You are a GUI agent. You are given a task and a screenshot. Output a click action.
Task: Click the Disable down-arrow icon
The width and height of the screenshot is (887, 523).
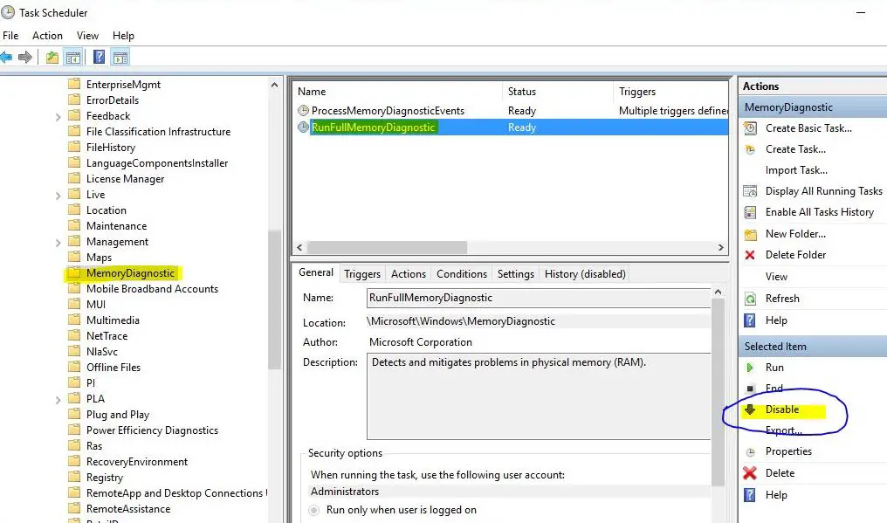tap(750, 409)
